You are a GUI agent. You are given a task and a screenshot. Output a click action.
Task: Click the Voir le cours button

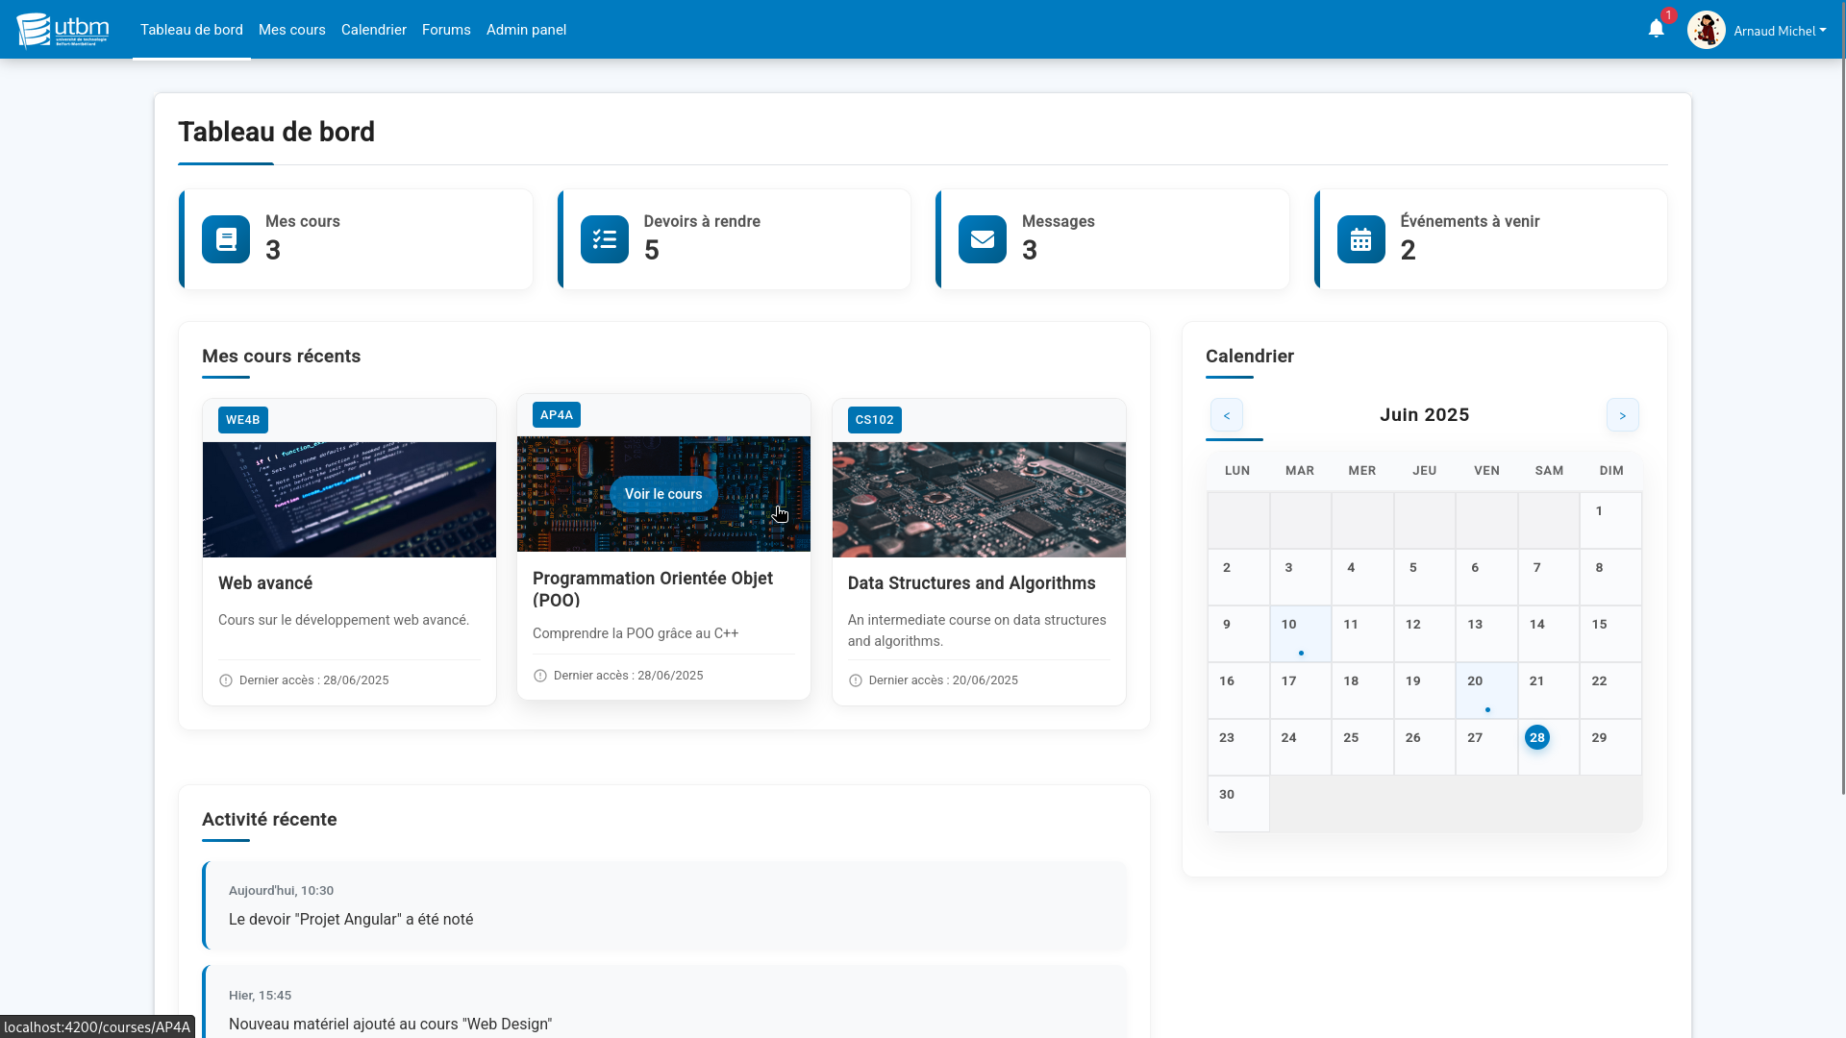click(x=662, y=494)
